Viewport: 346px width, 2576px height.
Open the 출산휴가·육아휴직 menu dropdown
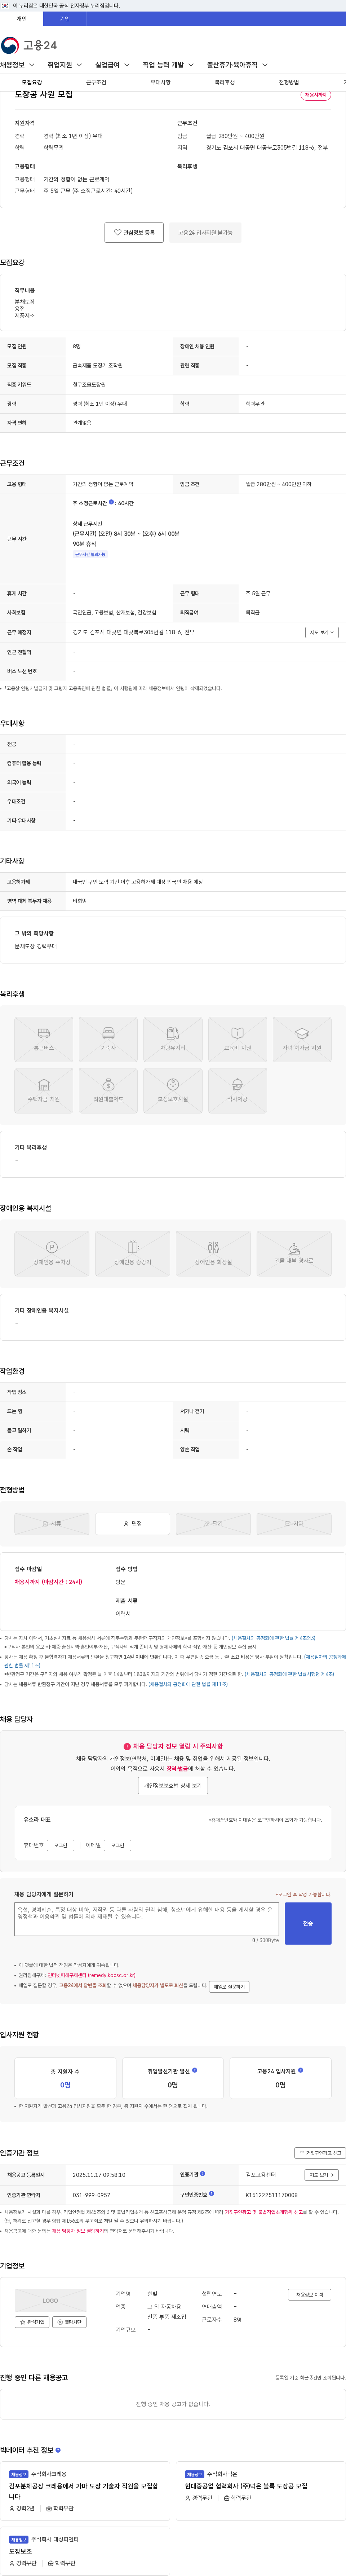237,65
